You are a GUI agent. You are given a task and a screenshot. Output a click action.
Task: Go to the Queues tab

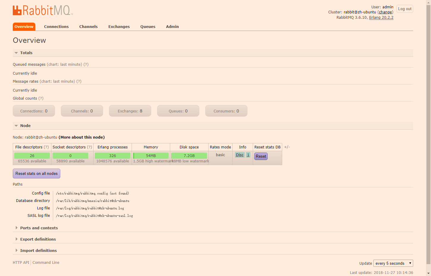[x=148, y=26]
